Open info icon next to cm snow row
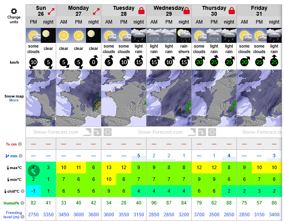 (x=20, y=144)
